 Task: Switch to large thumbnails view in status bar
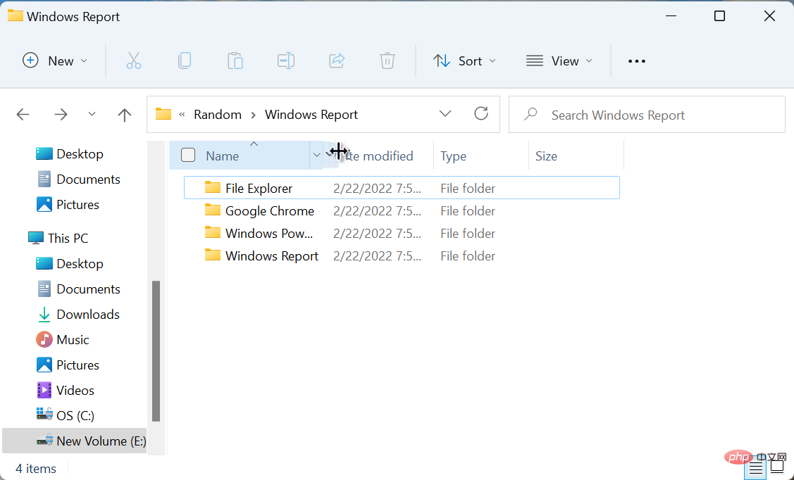(x=776, y=465)
